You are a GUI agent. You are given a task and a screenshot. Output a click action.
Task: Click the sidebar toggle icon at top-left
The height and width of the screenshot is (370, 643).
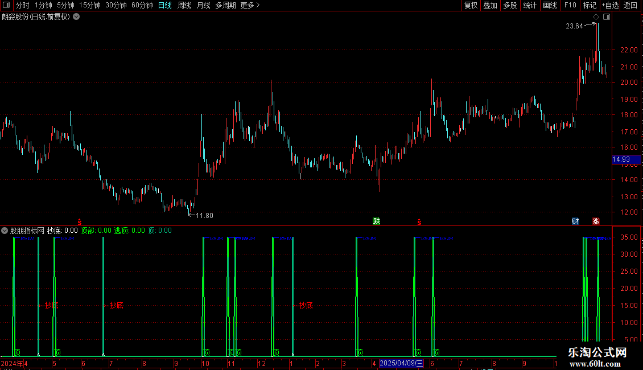(6, 5)
